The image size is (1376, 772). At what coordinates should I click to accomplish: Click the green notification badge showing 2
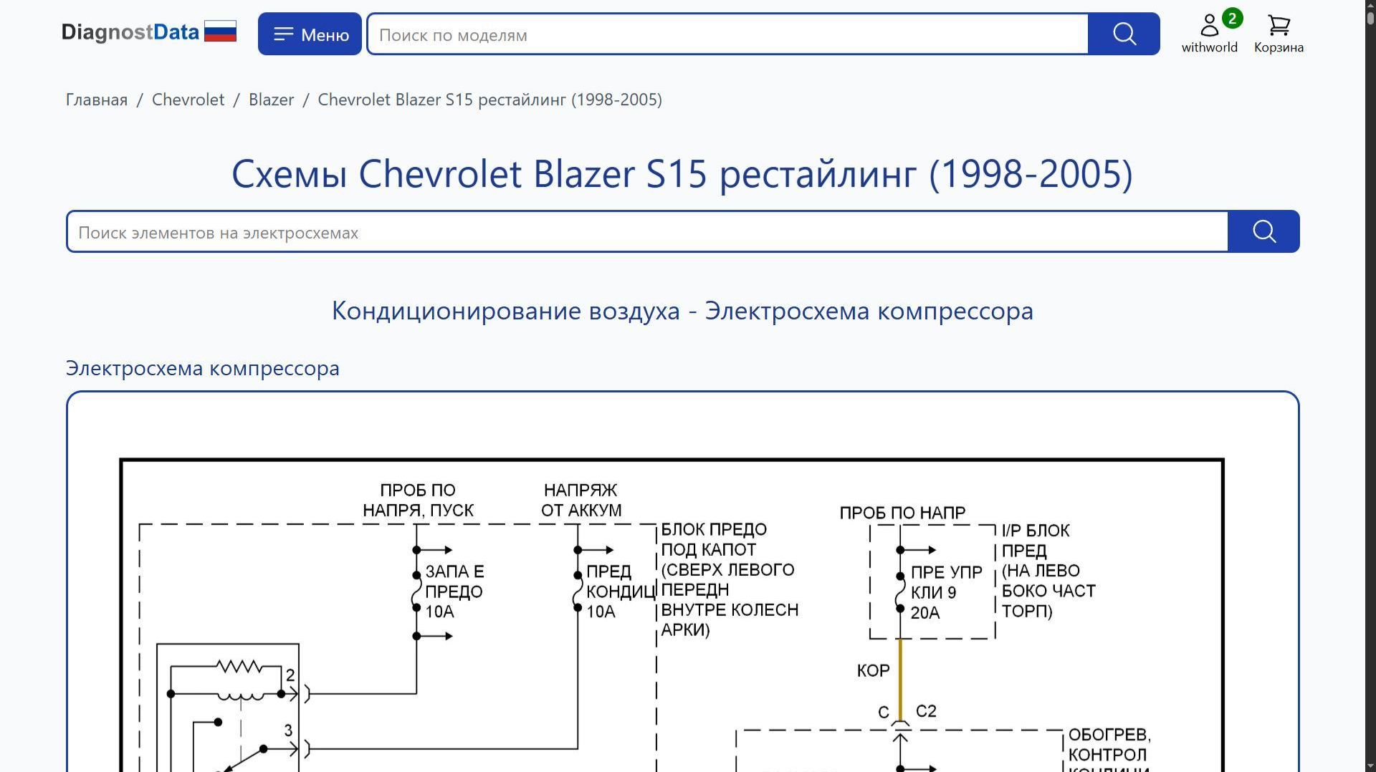[1232, 19]
